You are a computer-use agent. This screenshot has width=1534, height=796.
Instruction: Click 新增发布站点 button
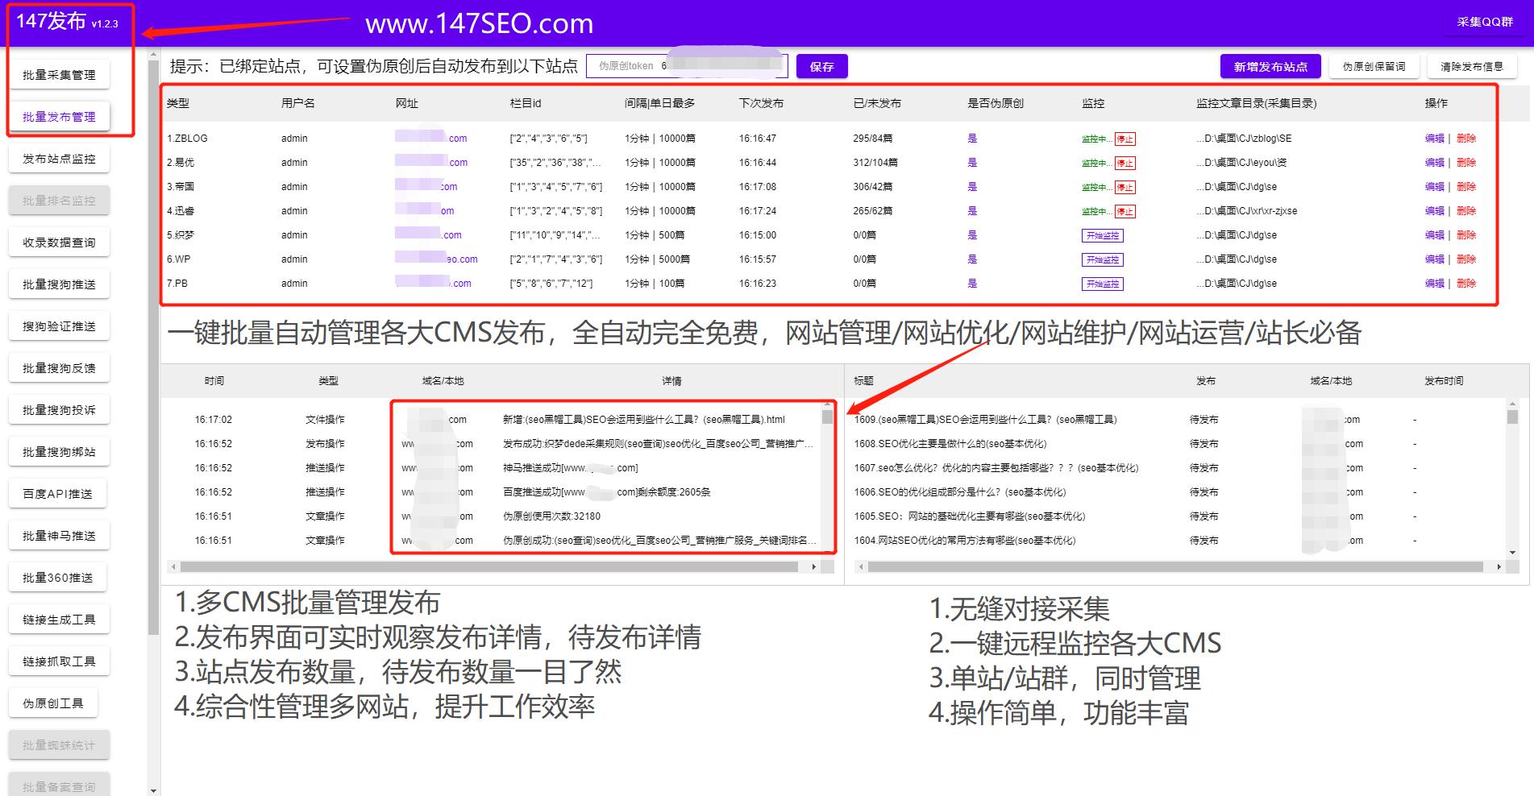tap(1270, 66)
